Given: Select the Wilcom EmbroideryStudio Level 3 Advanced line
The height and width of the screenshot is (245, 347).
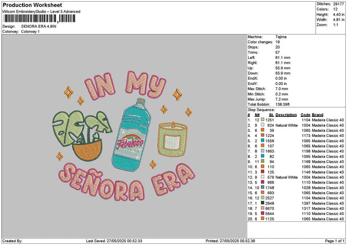Looking at the screenshot, I should tap(41, 12).
